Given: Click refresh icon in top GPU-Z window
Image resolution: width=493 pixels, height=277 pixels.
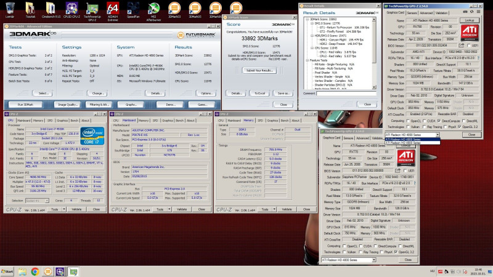Looking at the screenshot, I should coord(471,12).
